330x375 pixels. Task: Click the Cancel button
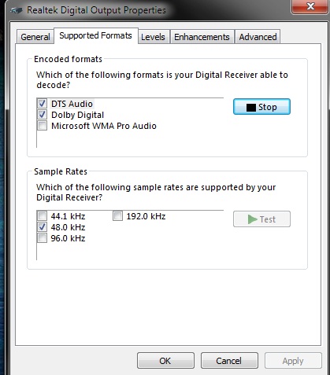[229, 361]
